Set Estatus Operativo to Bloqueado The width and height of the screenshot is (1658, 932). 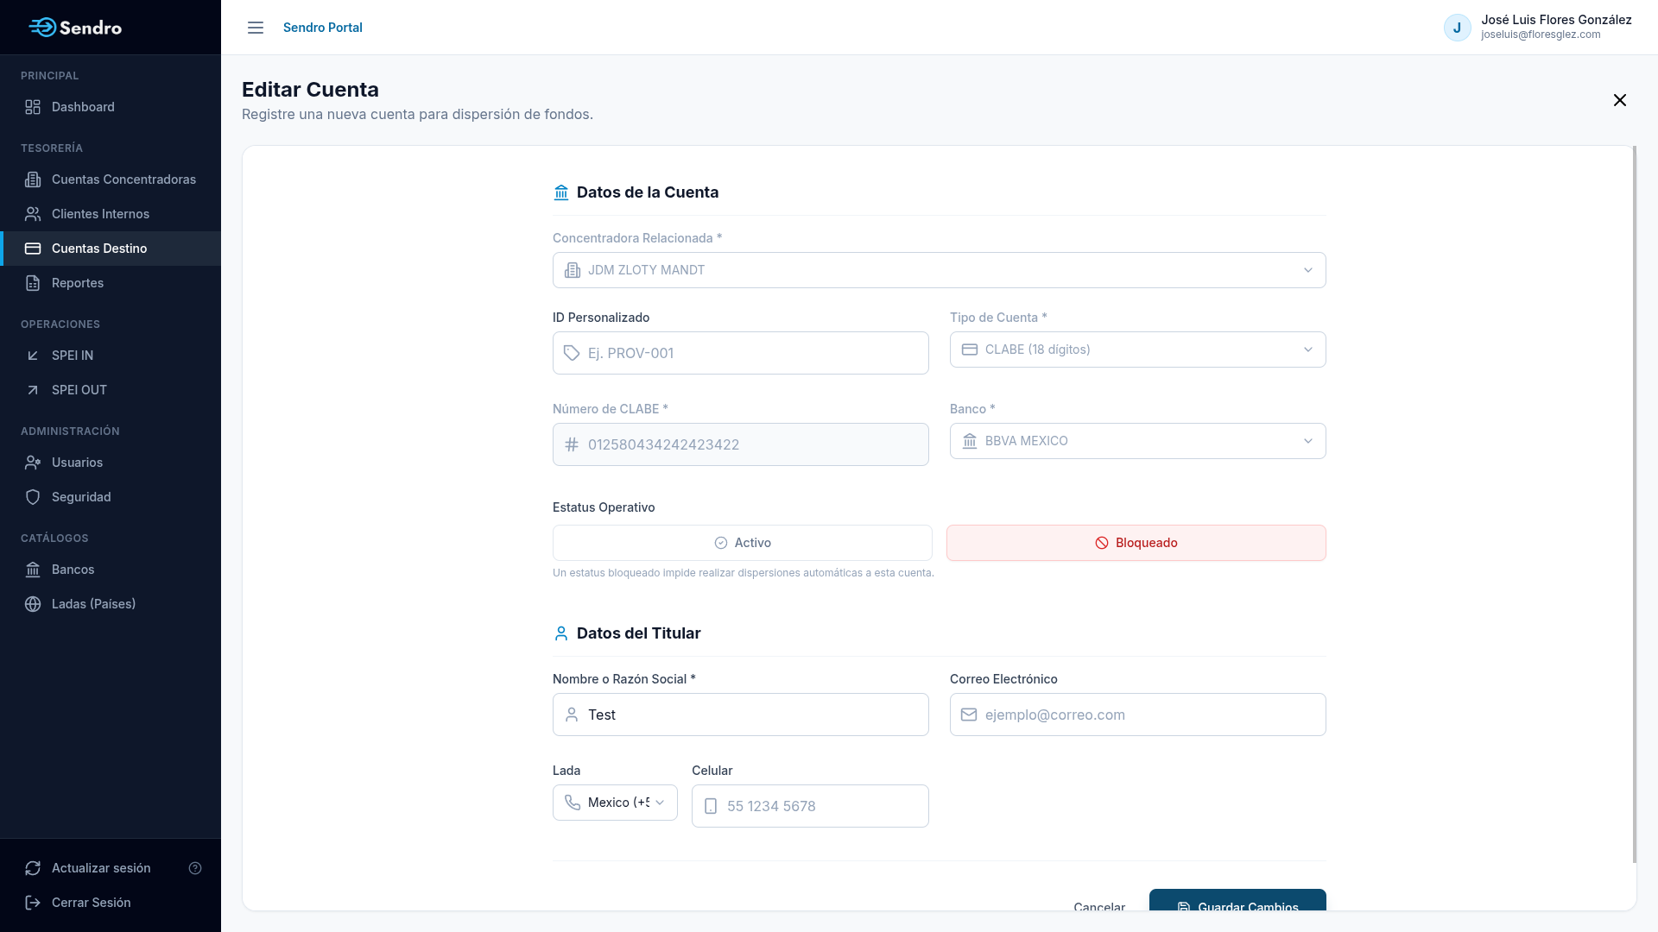coord(1136,543)
